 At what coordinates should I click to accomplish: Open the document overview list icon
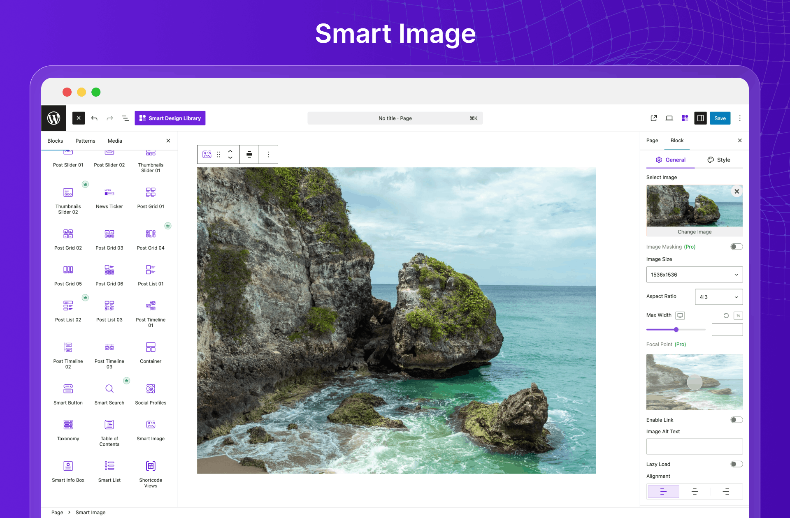[125, 118]
